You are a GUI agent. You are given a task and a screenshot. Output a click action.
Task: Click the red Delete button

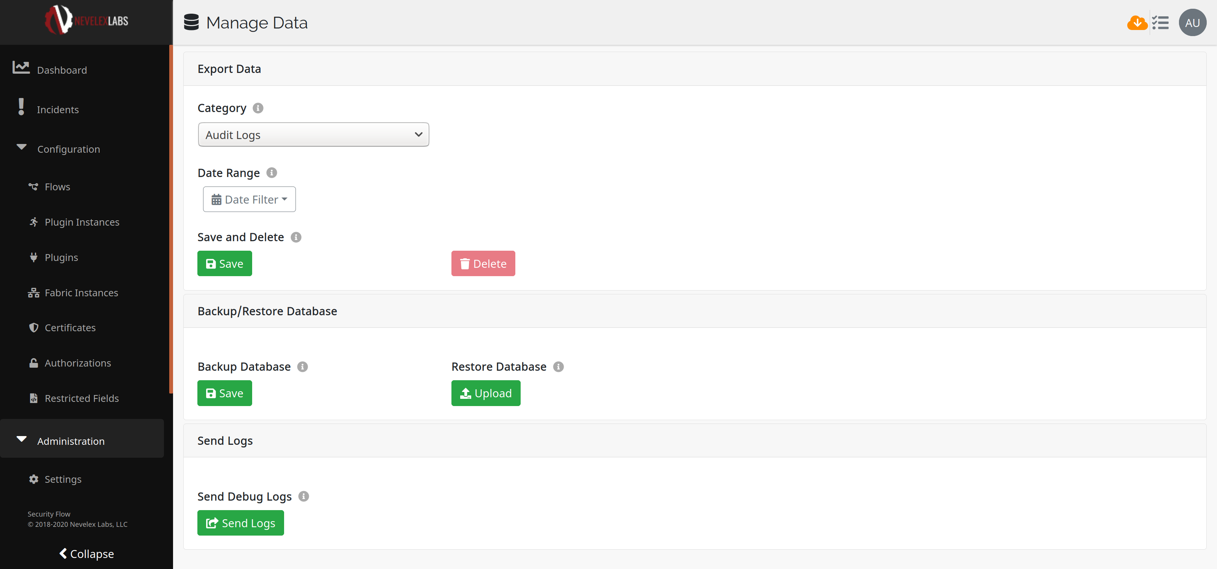pos(483,264)
